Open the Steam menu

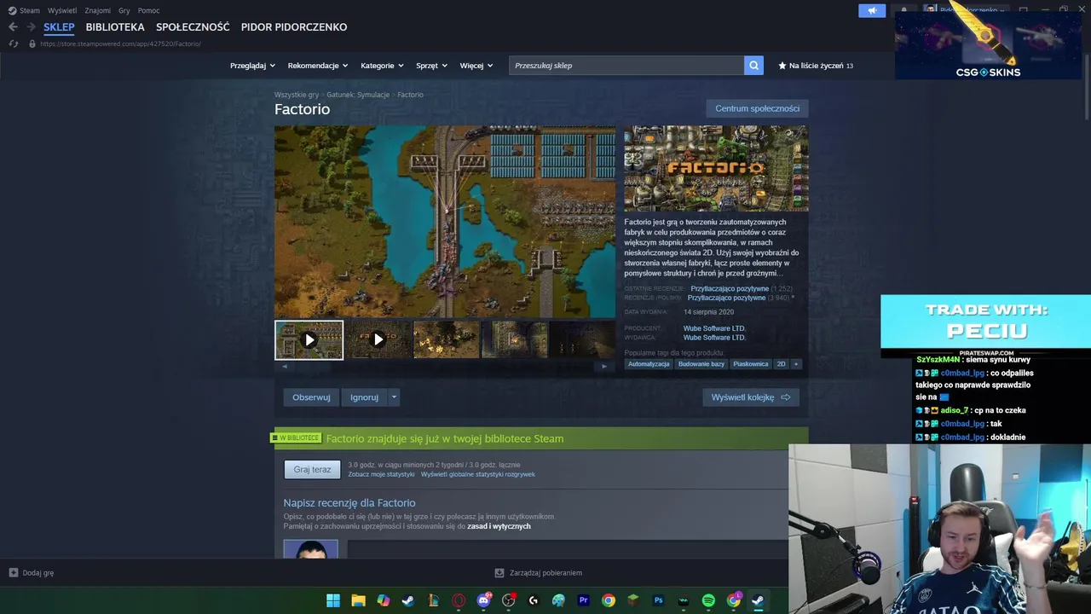(25, 10)
